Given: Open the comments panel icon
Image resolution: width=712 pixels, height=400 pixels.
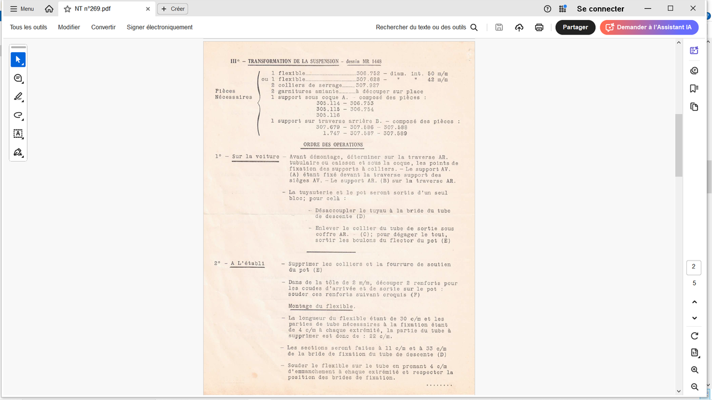Looking at the screenshot, I should tap(694, 71).
